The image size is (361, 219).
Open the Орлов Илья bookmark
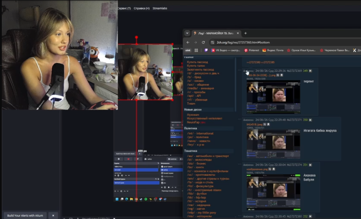(x=301, y=50)
